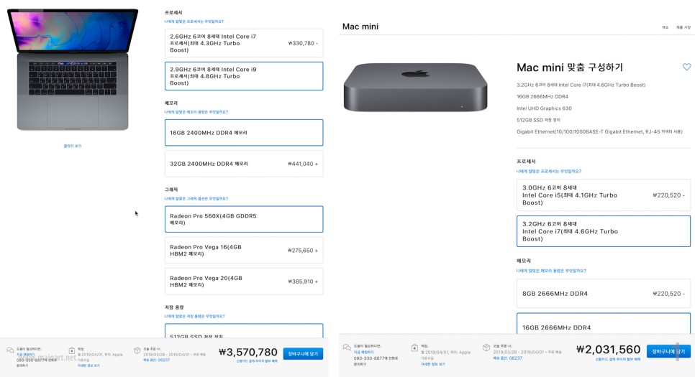This screenshot has height=377, width=695.
Task: Open Mac mini memory help link
Action: point(551,271)
